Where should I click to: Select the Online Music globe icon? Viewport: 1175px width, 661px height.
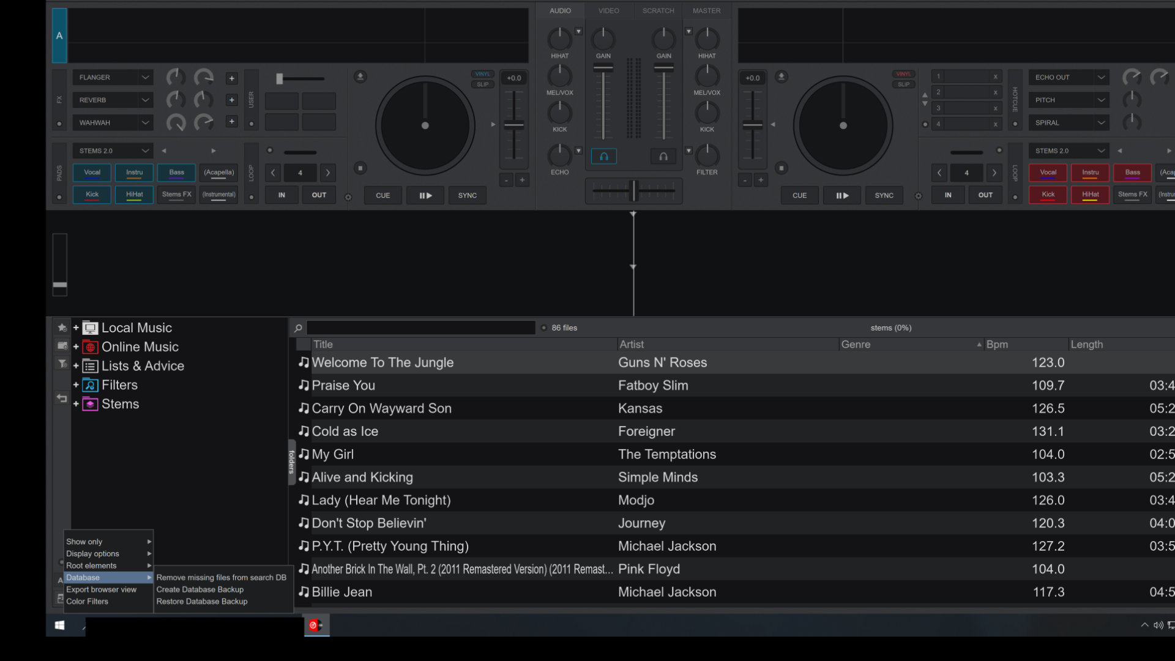pyautogui.click(x=89, y=347)
